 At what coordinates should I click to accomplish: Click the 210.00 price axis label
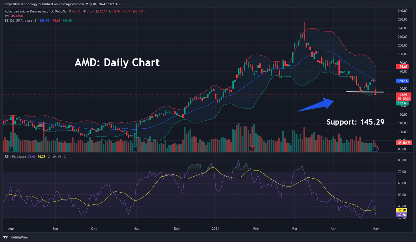pos(402,37)
